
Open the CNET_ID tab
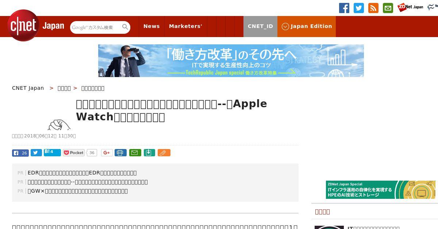[260, 26]
